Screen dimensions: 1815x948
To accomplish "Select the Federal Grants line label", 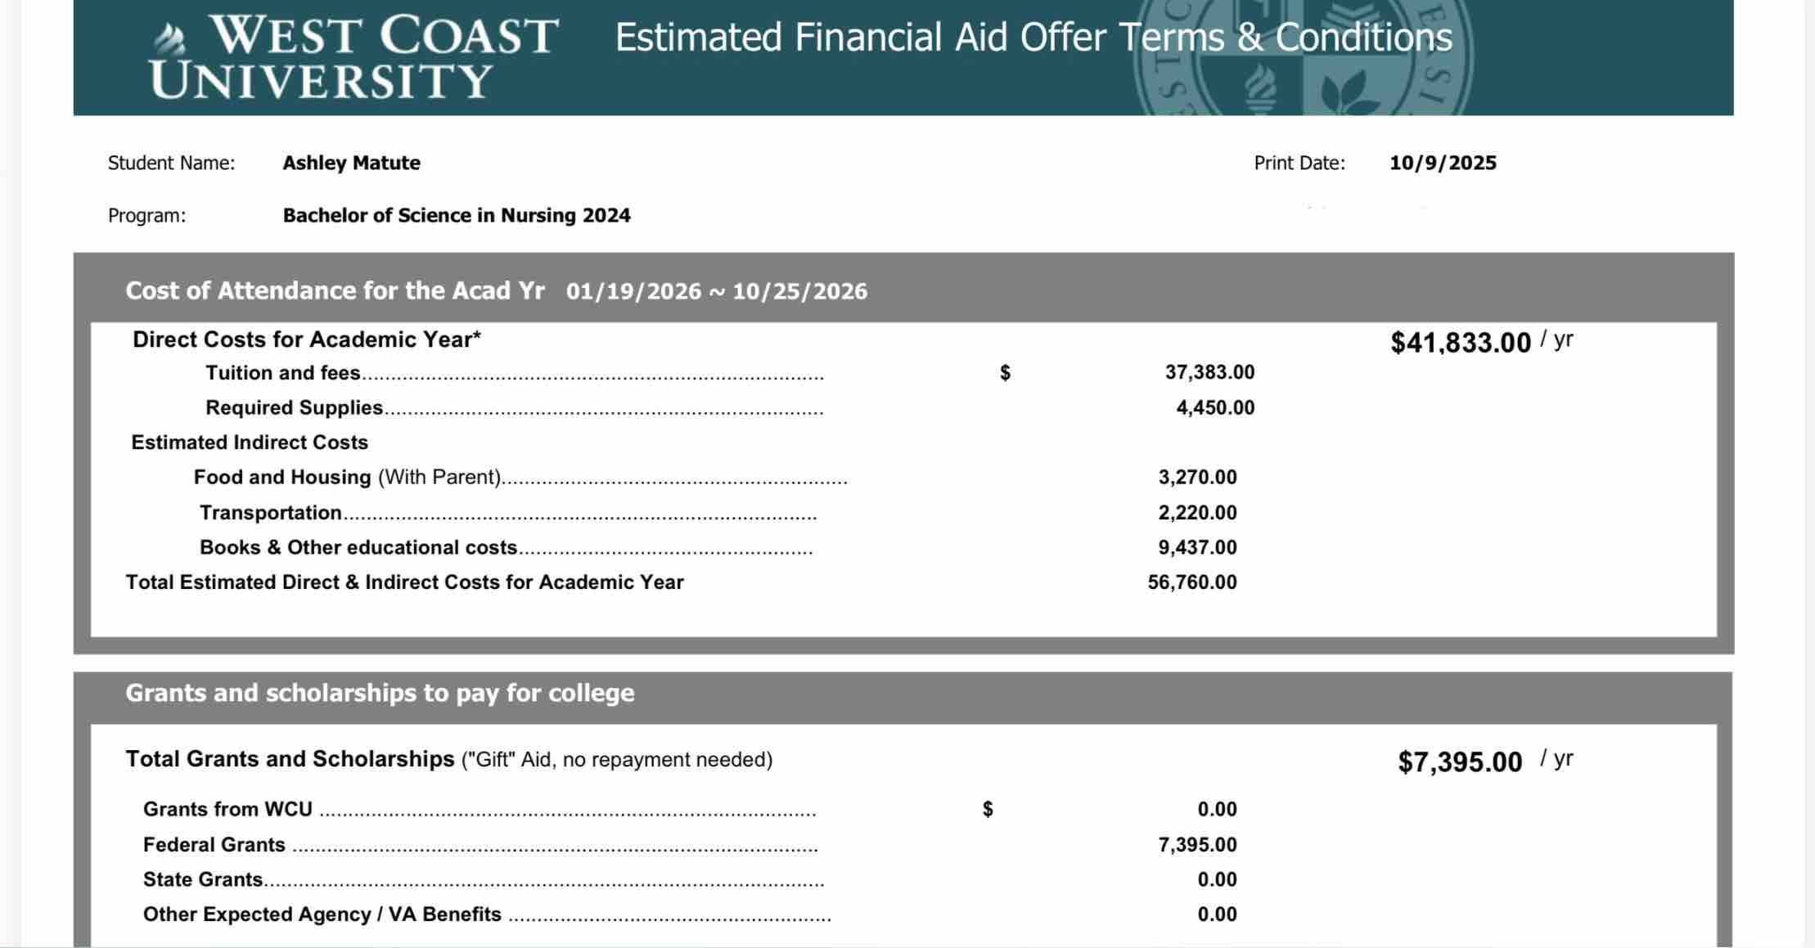I will [x=214, y=844].
